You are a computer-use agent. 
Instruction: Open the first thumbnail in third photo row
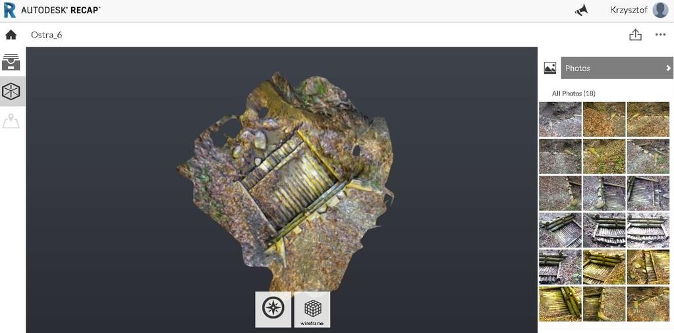coord(560,193)
